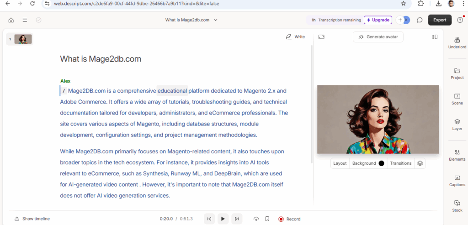Screen dimensions: 468x225
Task: Click the current time 0:20.0
Action: pos(166,219)
